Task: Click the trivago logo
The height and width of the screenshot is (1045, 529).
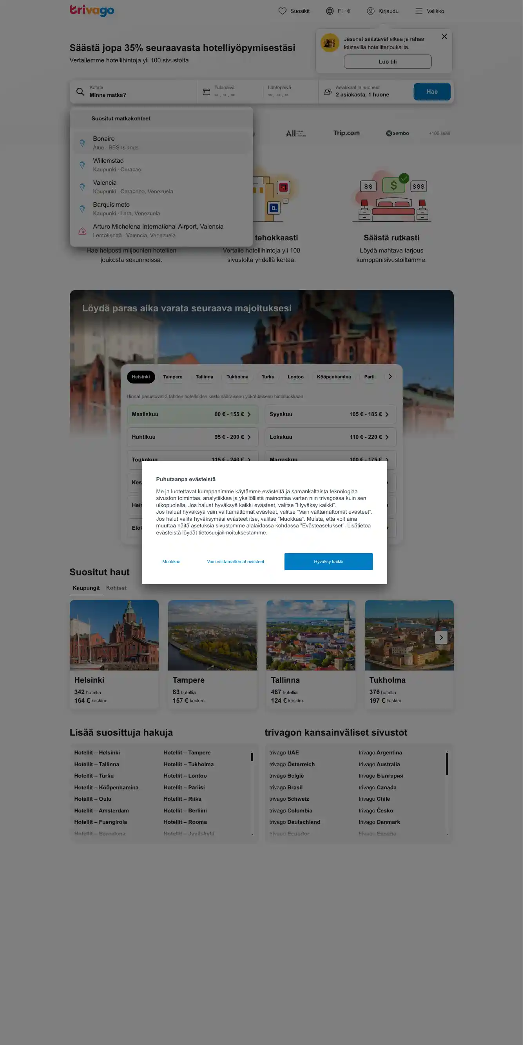Action: point(92,11)
